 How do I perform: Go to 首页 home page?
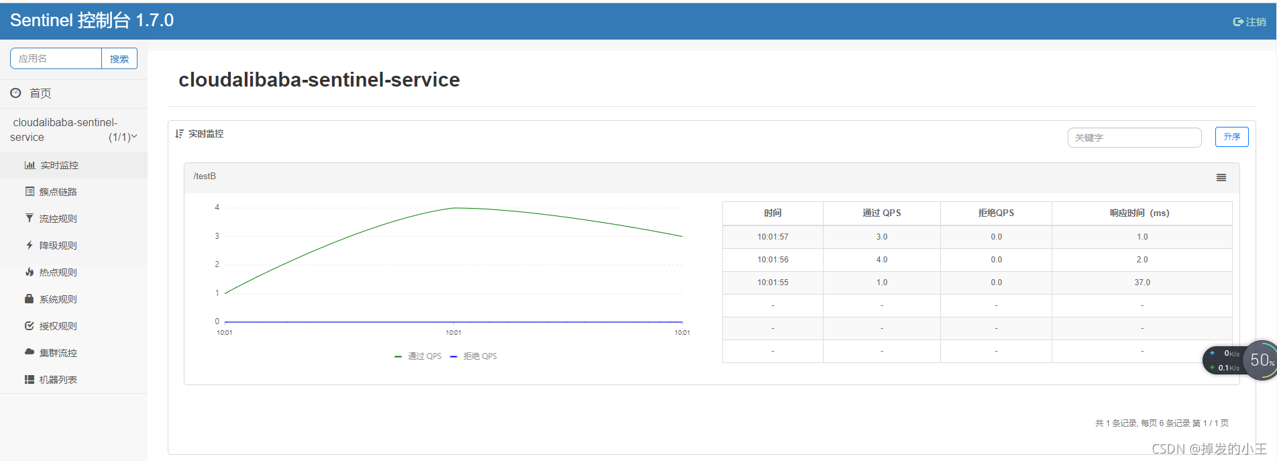(74, 94)
